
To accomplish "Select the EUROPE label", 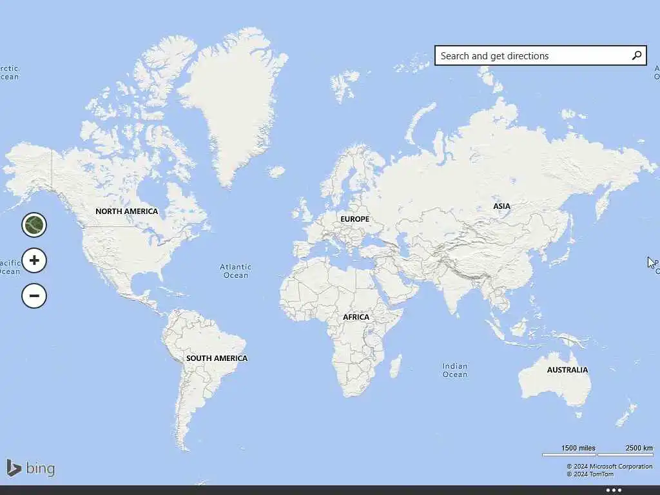I will coord(355,219).
